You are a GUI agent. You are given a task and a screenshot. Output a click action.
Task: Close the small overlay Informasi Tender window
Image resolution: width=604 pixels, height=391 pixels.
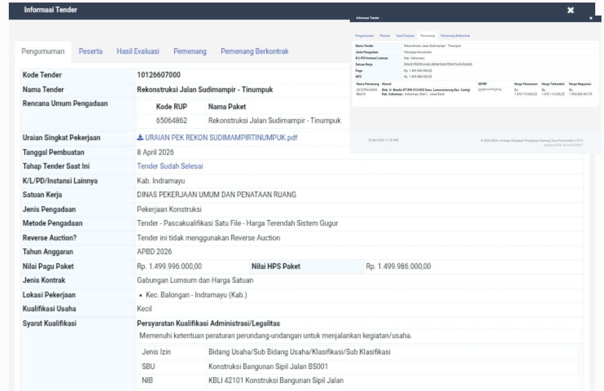(591, 18)
